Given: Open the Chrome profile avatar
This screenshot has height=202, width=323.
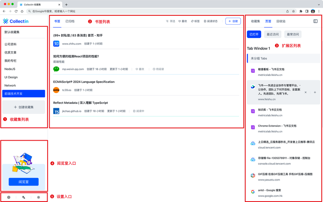Looking at the screenshot, I should 313,11.
